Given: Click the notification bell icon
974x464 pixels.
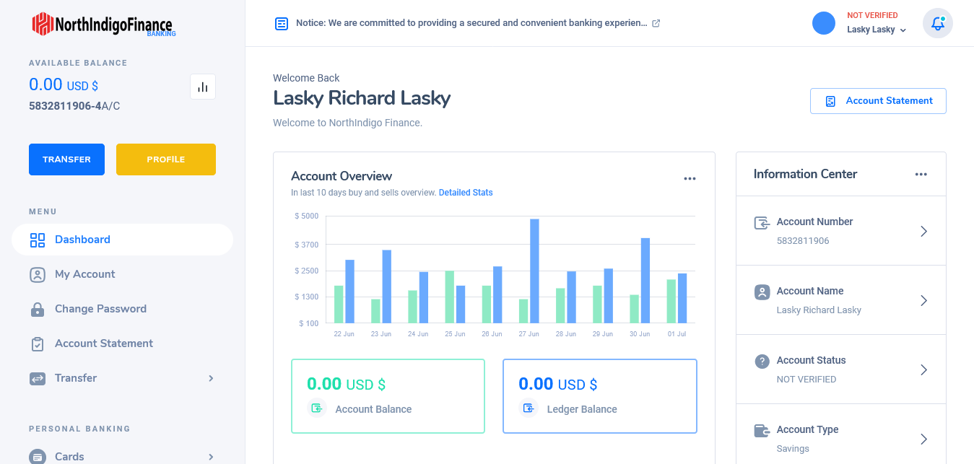Looking at the screenshot, I should coord(938,23).
